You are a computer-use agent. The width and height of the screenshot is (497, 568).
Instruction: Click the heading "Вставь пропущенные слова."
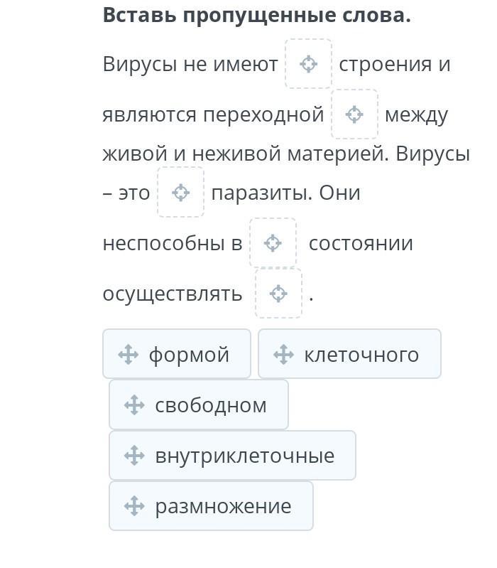(x=256, y=15)
